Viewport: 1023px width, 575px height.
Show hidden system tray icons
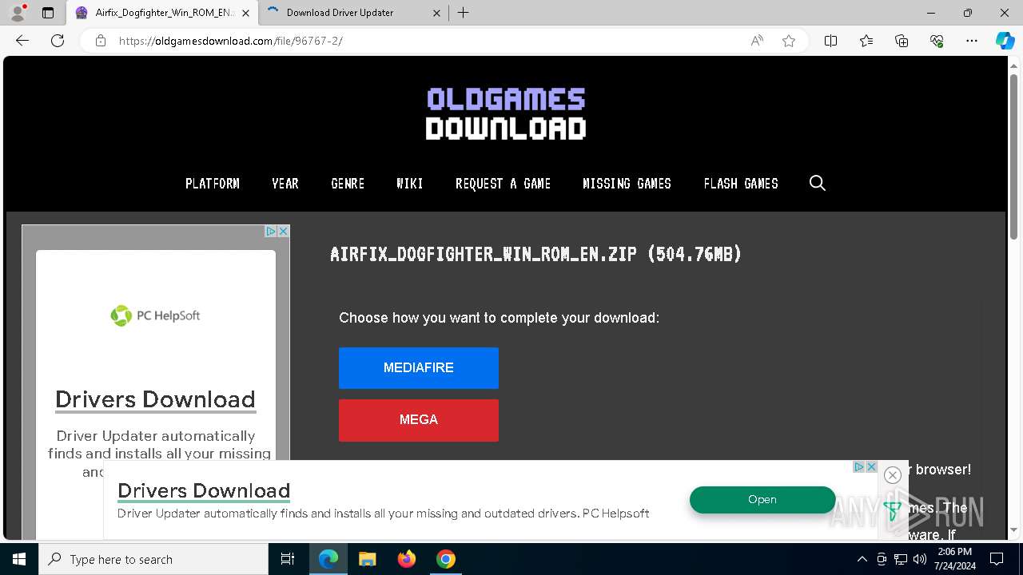coord(862,559)
